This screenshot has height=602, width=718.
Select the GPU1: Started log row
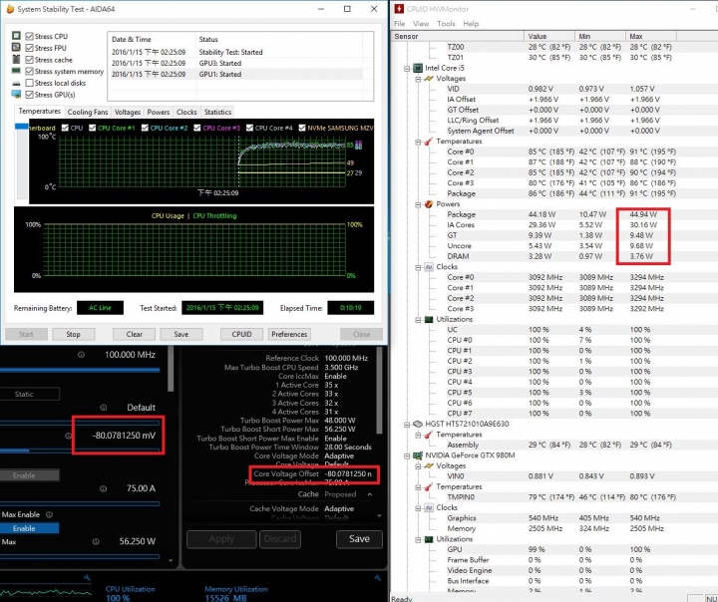pyautogui.click(x=237, y=74)
